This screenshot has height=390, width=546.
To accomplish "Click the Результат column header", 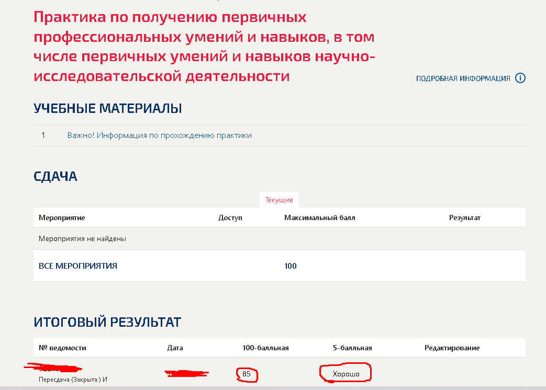I will 464,217.
